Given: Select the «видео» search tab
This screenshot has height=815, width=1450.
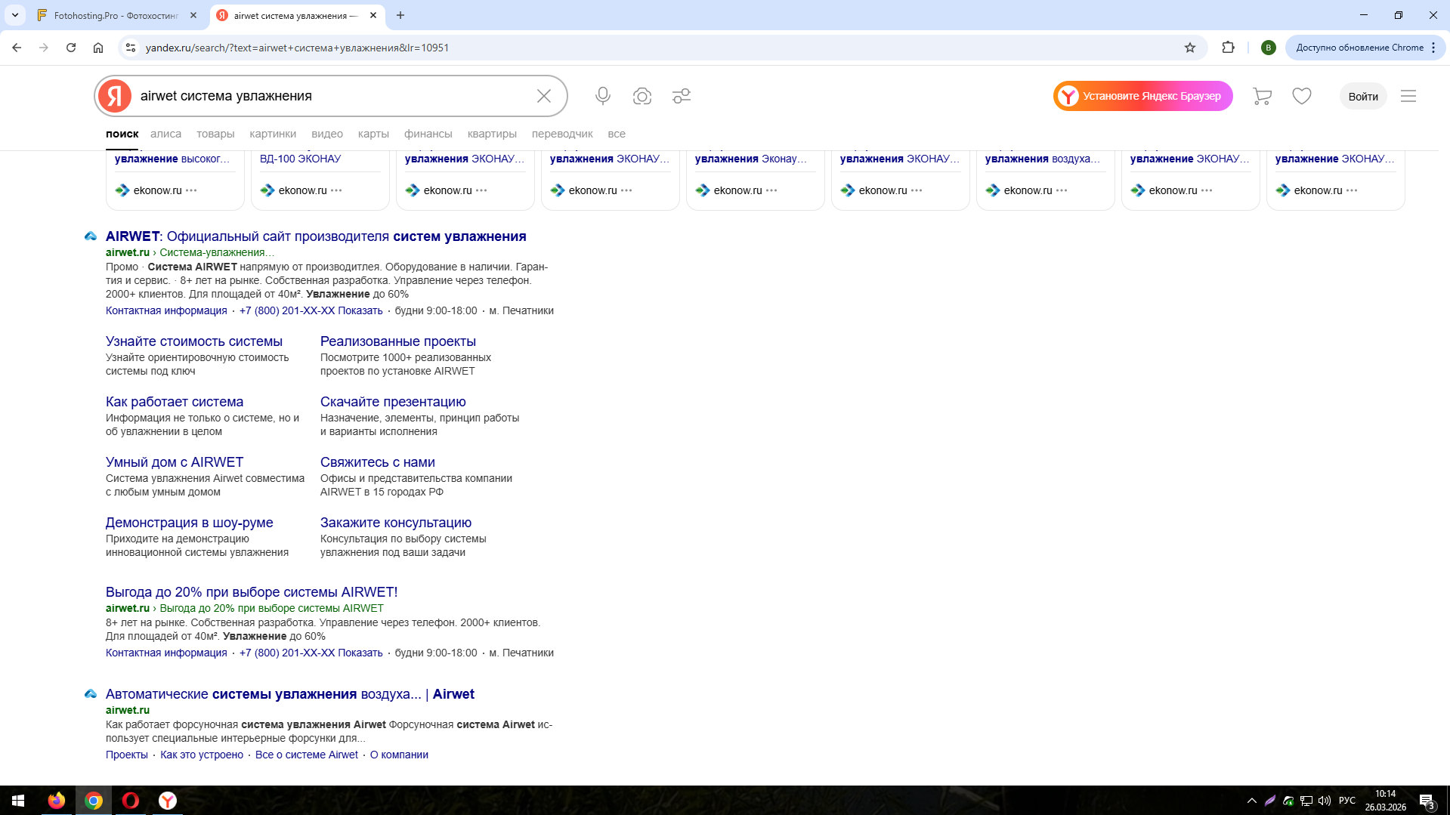Looking at the screenshot, I should coord(327,134).
